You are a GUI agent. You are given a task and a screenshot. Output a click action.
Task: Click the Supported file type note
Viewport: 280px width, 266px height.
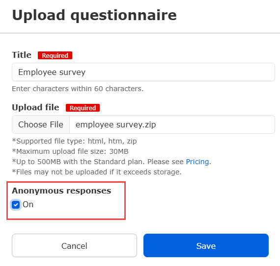[x=74, y=141]
